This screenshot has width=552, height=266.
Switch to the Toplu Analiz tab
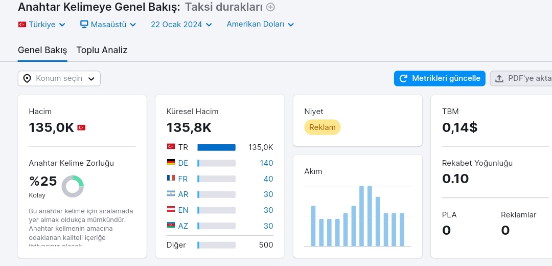point(102,50)
